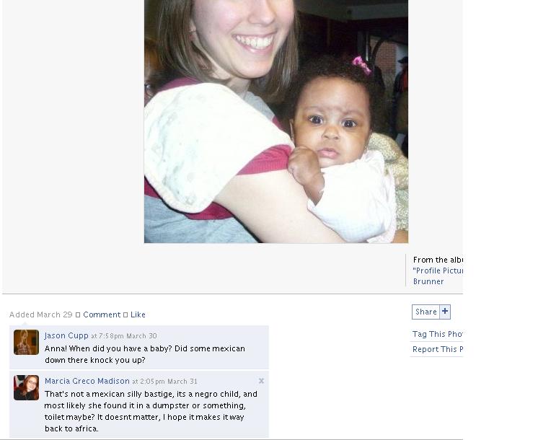This screenshot has height=440, width=551.
Task: Click the Share button
Action: click(426, 312)
